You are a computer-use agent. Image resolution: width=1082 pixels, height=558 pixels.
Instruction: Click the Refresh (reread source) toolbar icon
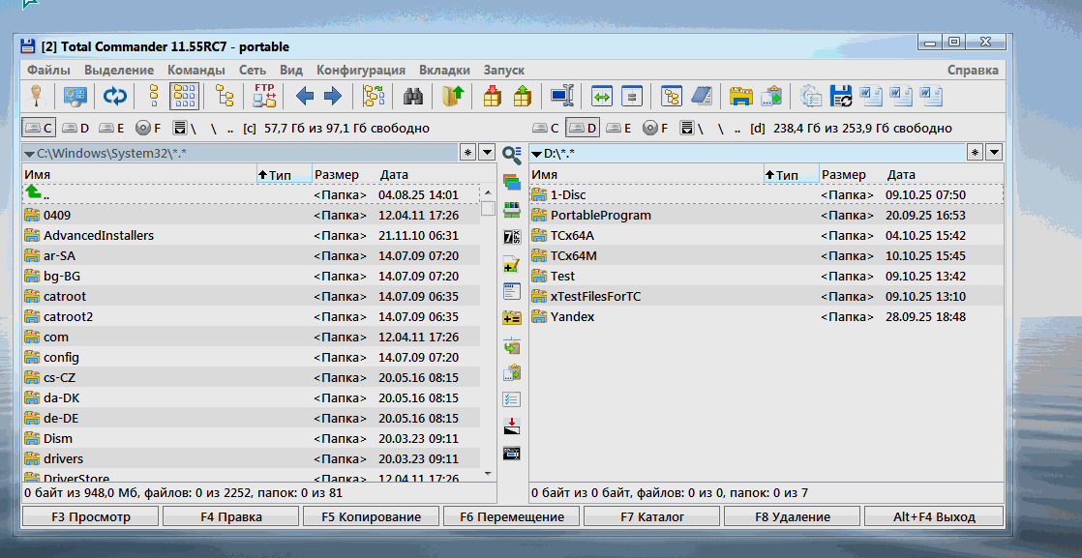[x=115, y=97]
